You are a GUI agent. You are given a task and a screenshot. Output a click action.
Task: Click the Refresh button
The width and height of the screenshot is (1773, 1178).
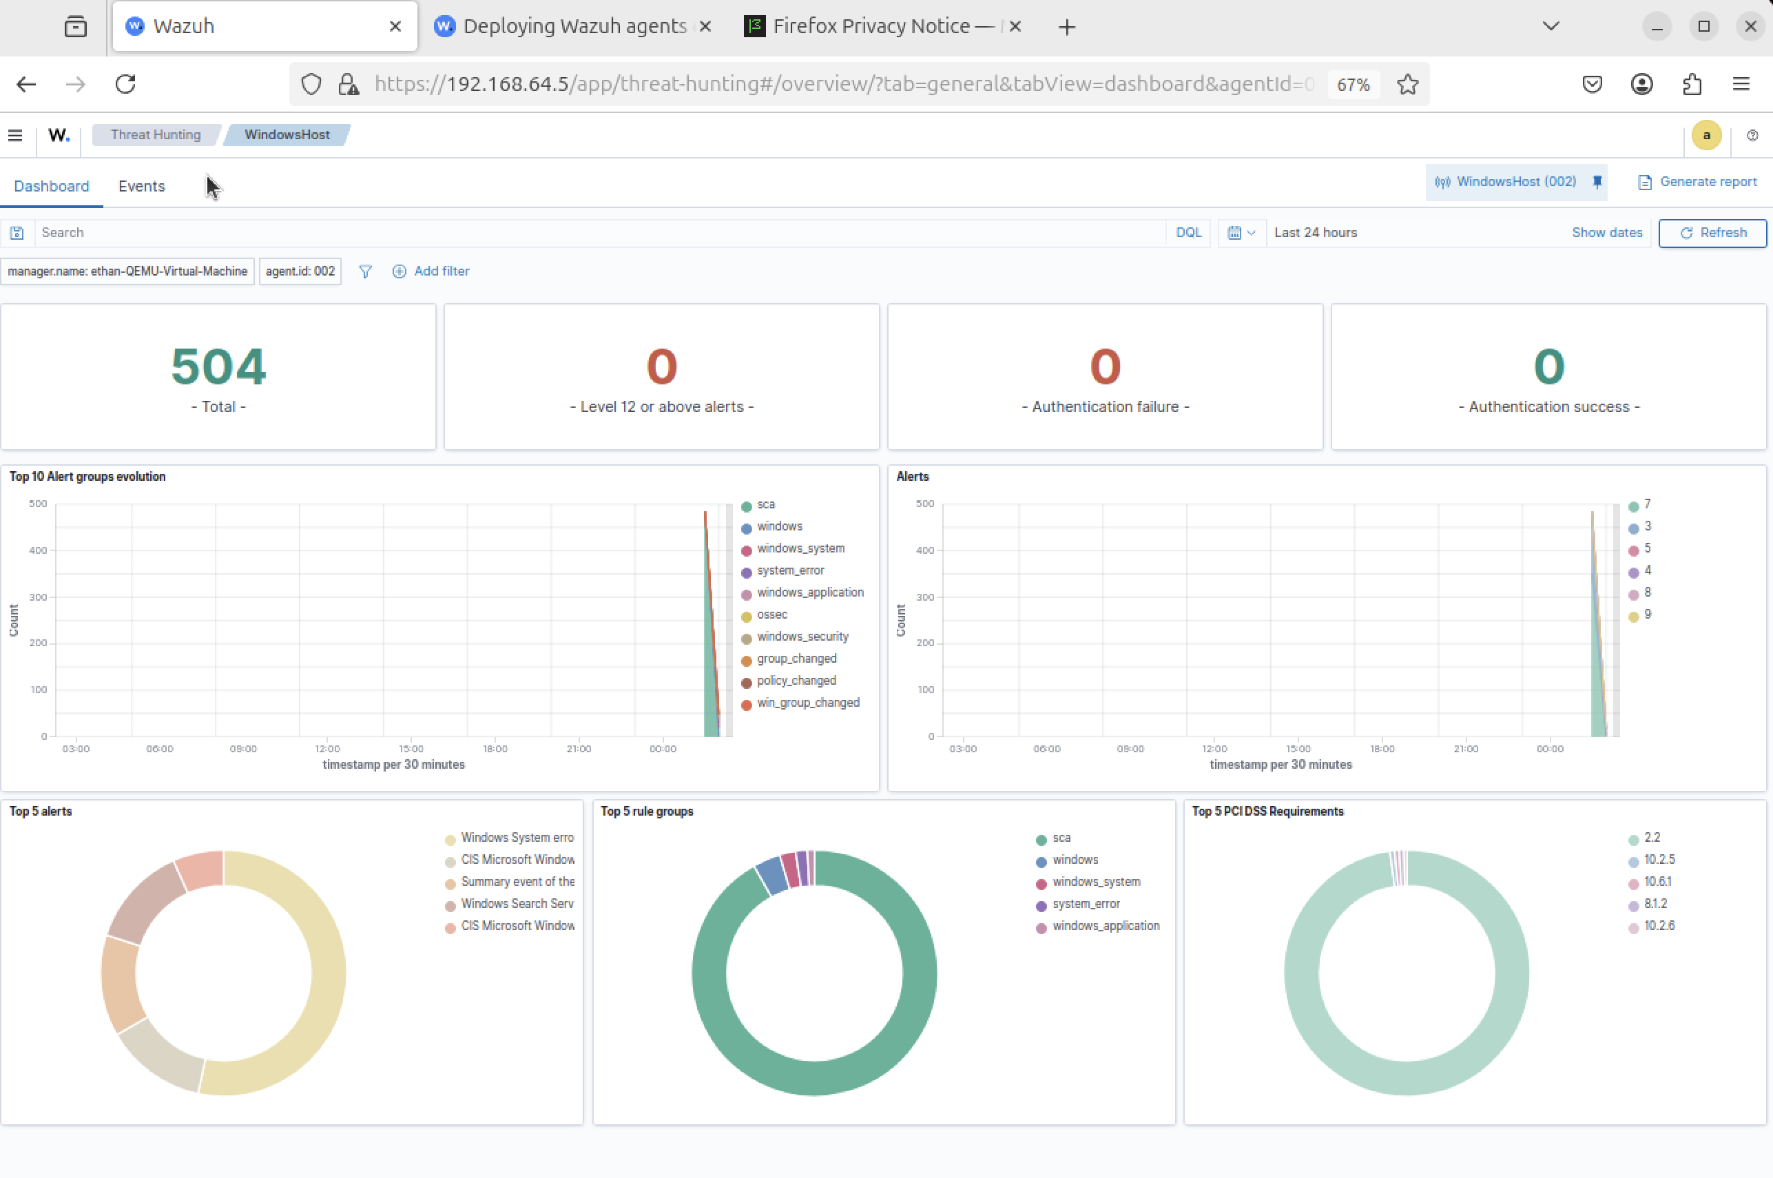pos(1713,233)
